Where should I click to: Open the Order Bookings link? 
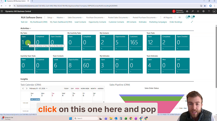[x=176, y=22]
